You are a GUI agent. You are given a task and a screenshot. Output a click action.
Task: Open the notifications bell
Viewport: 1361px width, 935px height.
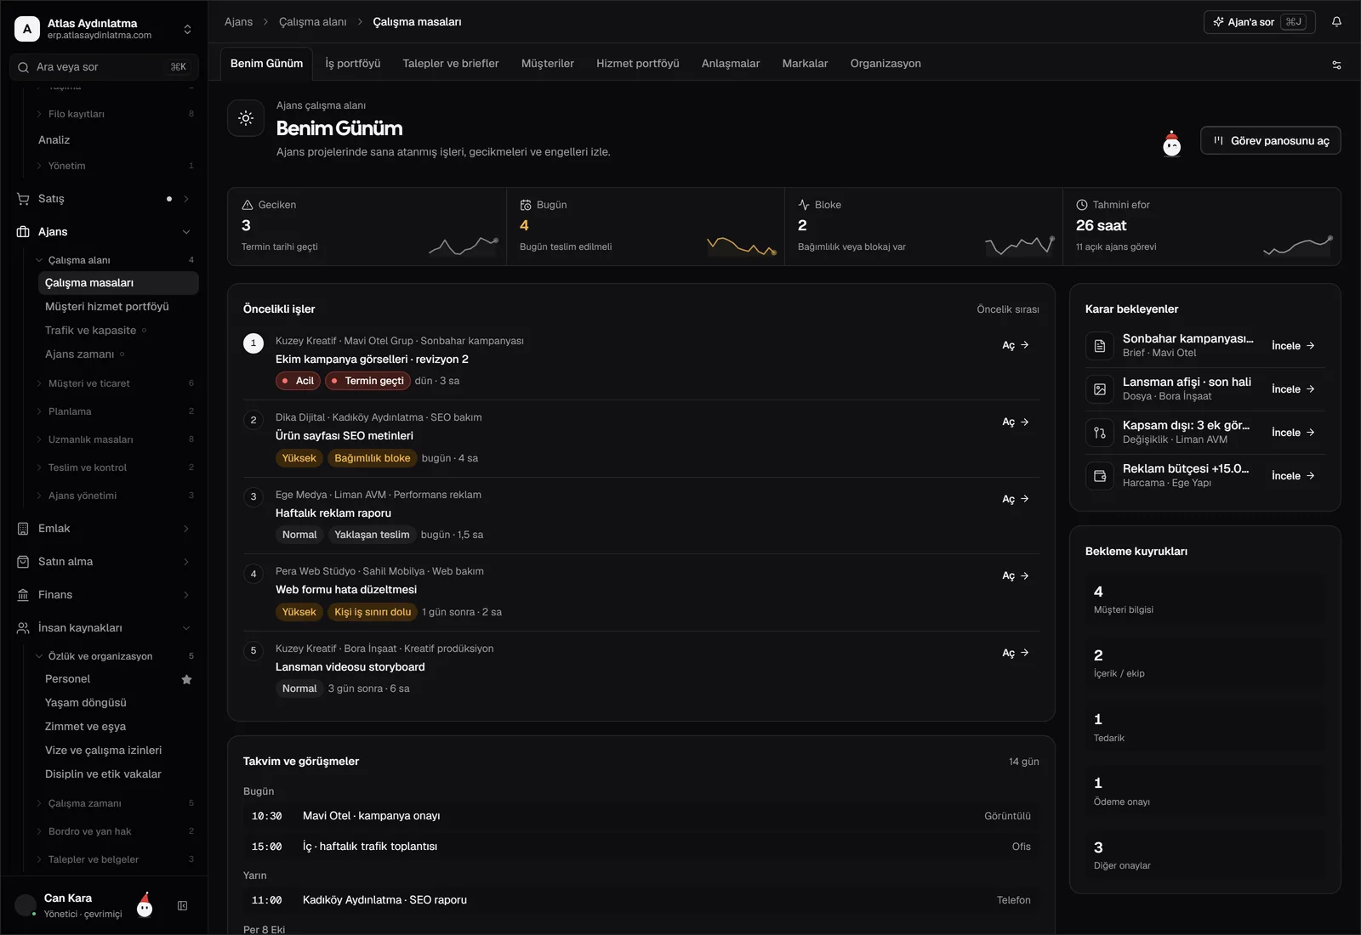[1336, 22]
